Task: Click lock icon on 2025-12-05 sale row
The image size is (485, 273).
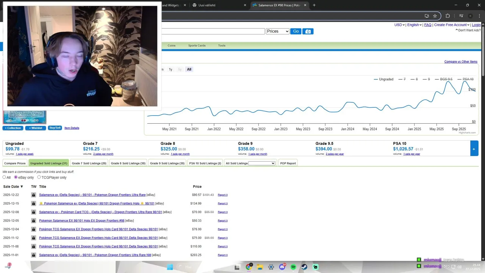Action: pyautogui.click(x=33, y=221)
